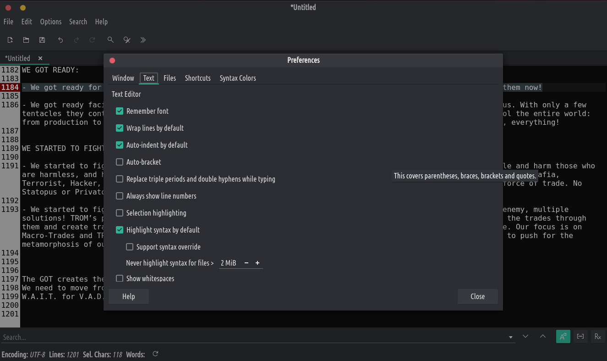The image size is (607, 361).
Task: Click the Save floppy disk icon
Action: coord(42,40)
